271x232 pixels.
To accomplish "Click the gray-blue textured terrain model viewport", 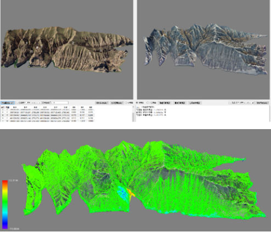I will [x=204, y=50].
